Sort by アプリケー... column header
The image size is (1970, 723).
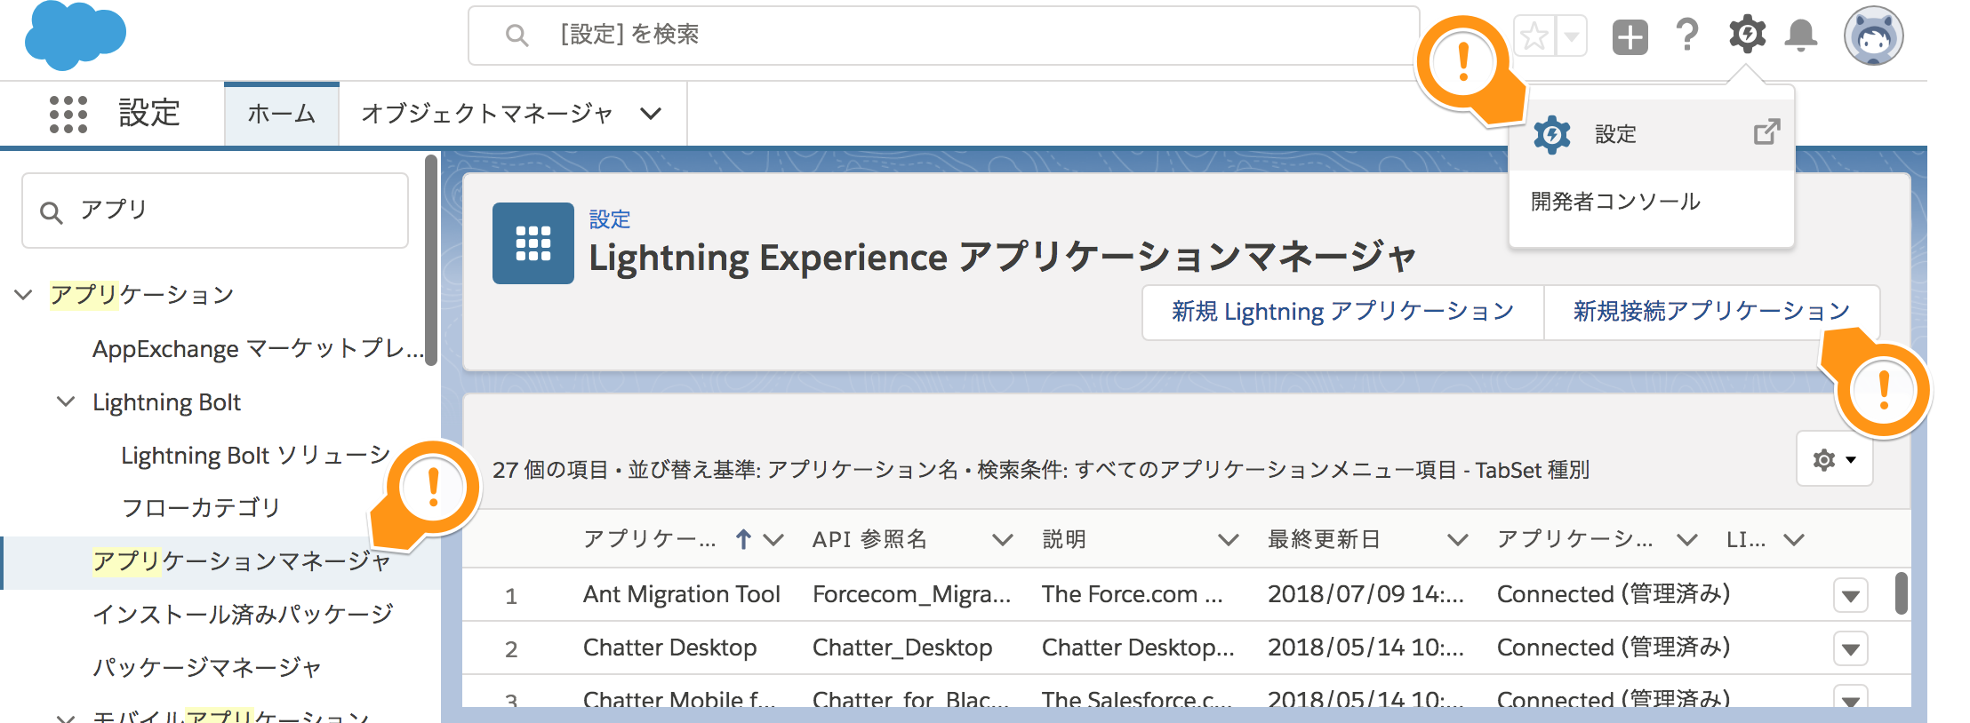tap(650, 539)
